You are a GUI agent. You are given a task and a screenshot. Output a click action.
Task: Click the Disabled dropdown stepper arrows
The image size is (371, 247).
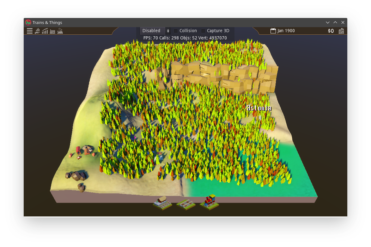click(168, 31)
